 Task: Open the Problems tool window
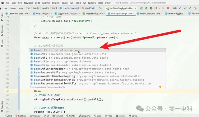21,116
